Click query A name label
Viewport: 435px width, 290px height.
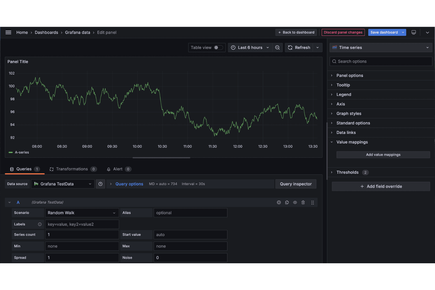pyautogui.click(x=18, y=202)
